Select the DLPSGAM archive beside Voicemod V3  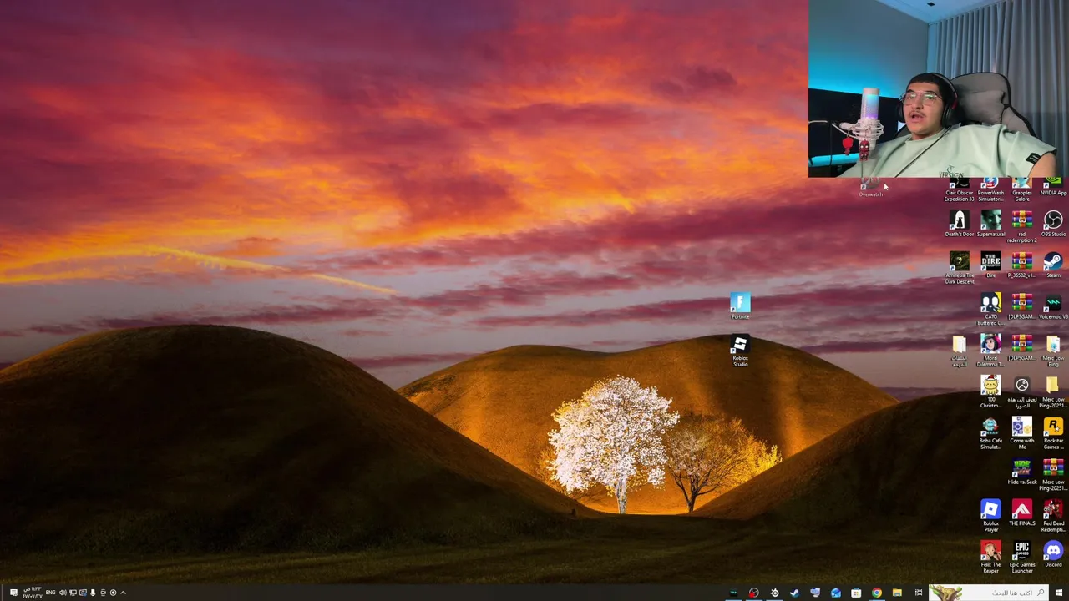point(1022,306)
